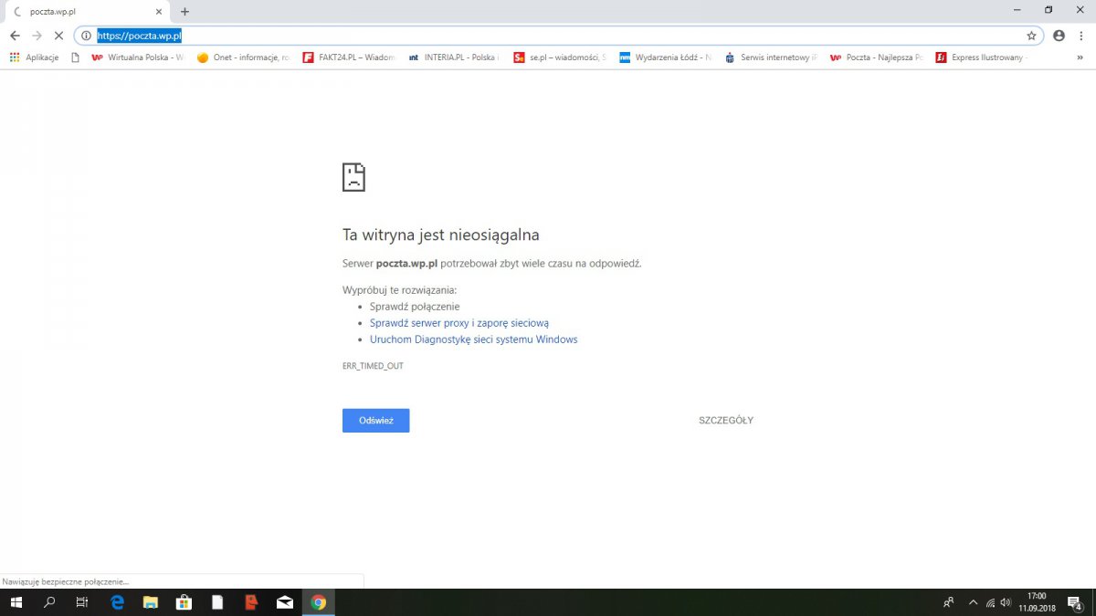Run 'Uruchom Diagnostykę sieci systemu Windows' link
Viewport: 1096px width, 616px height.
(474, 339)
